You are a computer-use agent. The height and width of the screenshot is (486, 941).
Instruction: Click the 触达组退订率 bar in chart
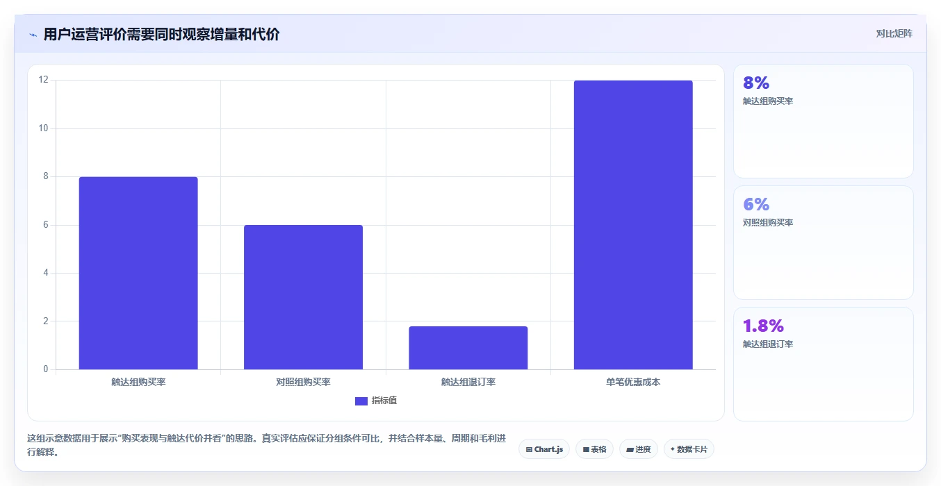click(468, 348)
